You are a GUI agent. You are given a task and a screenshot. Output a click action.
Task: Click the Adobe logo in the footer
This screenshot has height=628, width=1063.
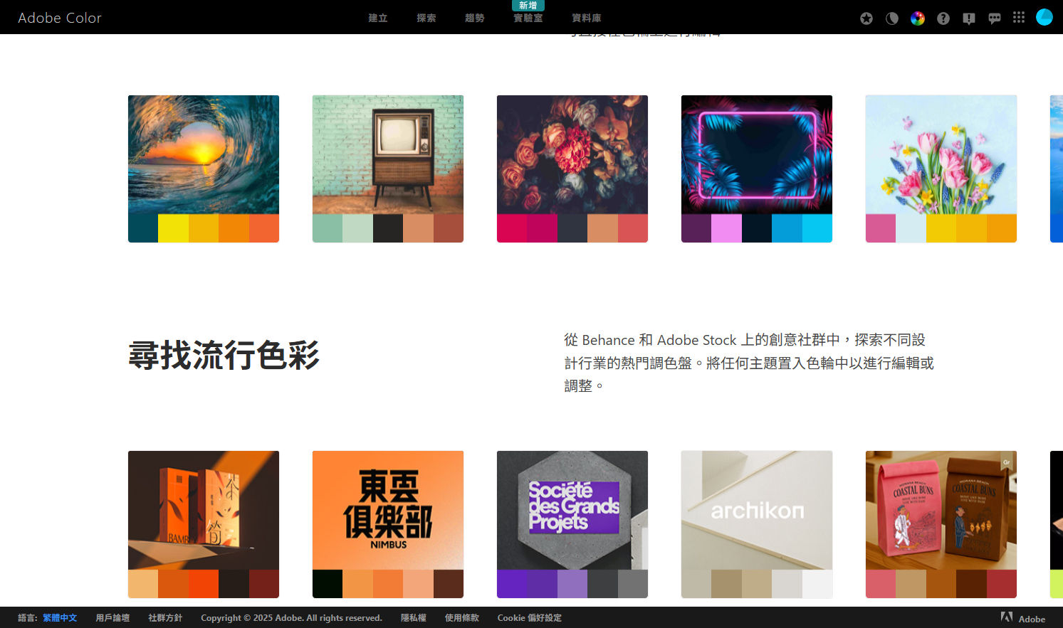pyautogui.click(x=1007, y=617)
